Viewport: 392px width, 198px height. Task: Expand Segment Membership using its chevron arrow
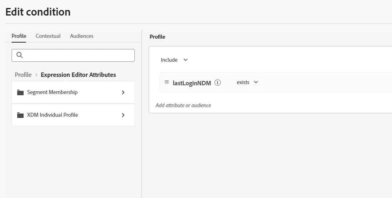point(123,92)
